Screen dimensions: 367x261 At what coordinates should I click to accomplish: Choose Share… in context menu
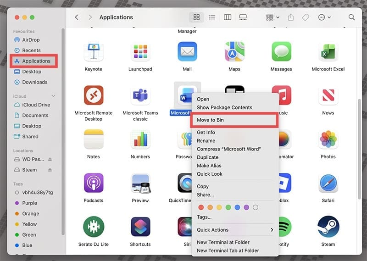235,195
